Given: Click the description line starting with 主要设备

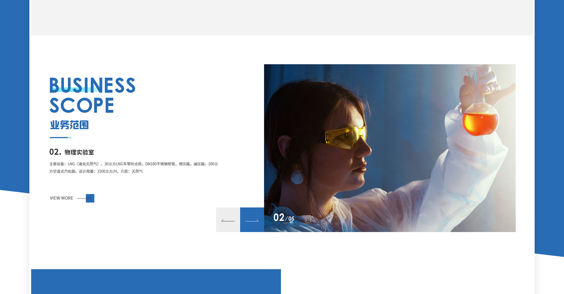Looking at the screenshot, I should click(x=134, y=164).
